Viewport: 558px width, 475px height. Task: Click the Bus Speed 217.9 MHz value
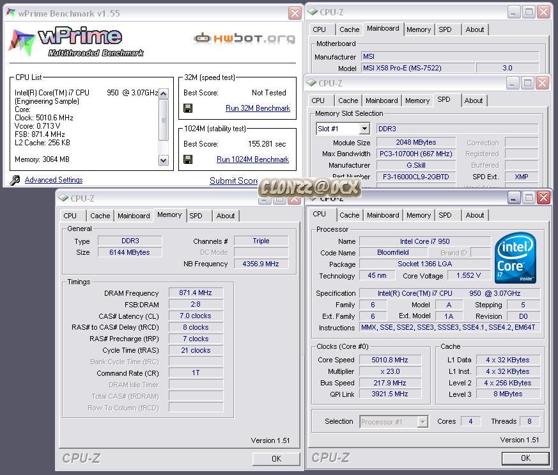click(x=390, y=383)
